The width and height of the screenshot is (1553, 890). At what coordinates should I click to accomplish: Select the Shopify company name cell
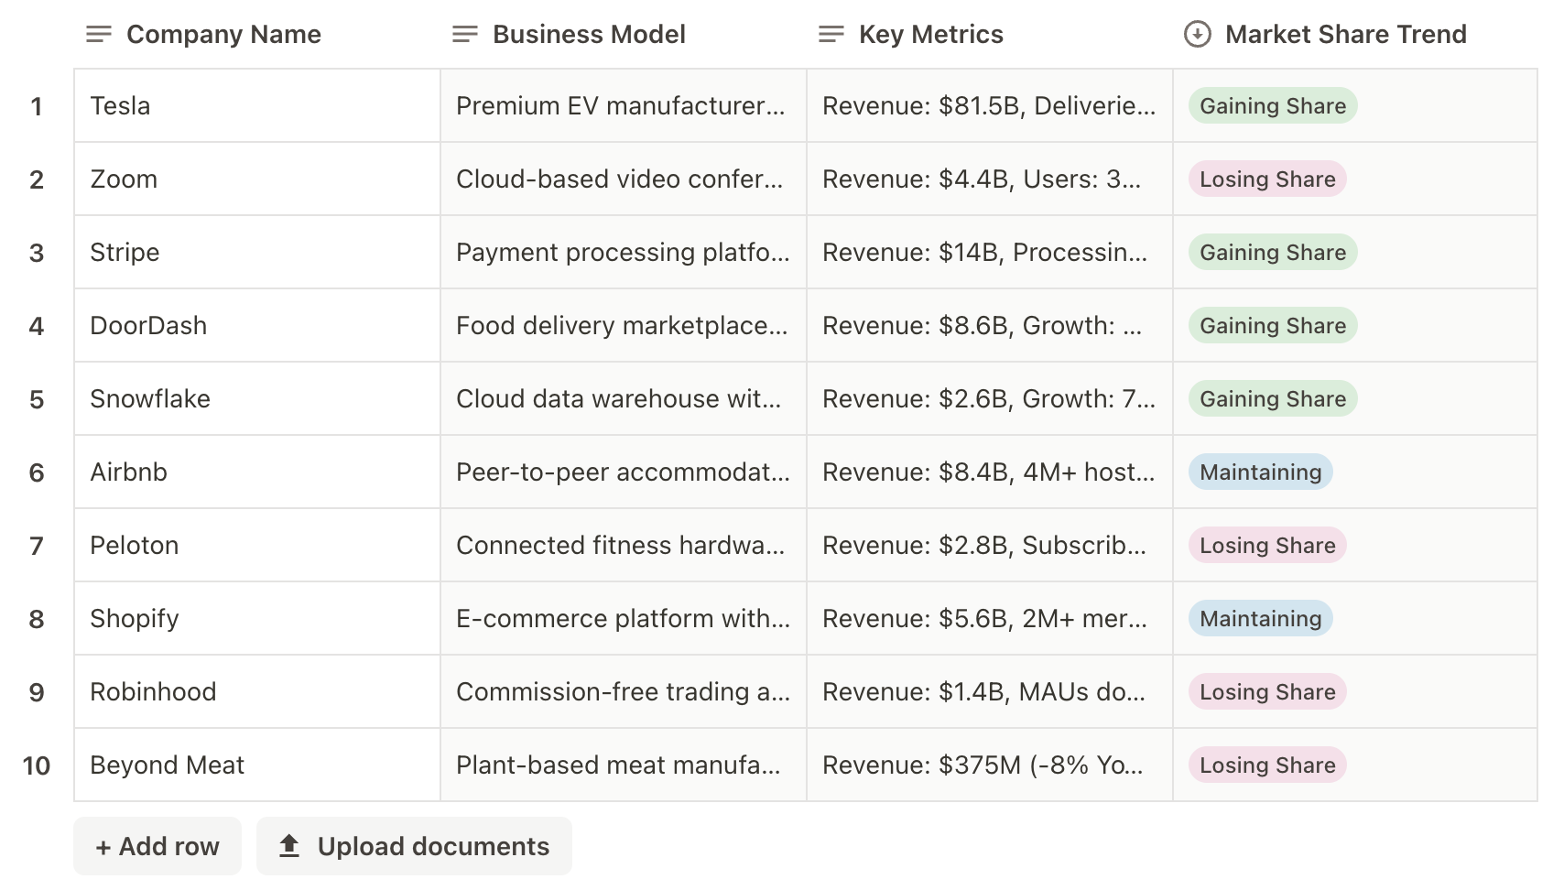[257, 618]
